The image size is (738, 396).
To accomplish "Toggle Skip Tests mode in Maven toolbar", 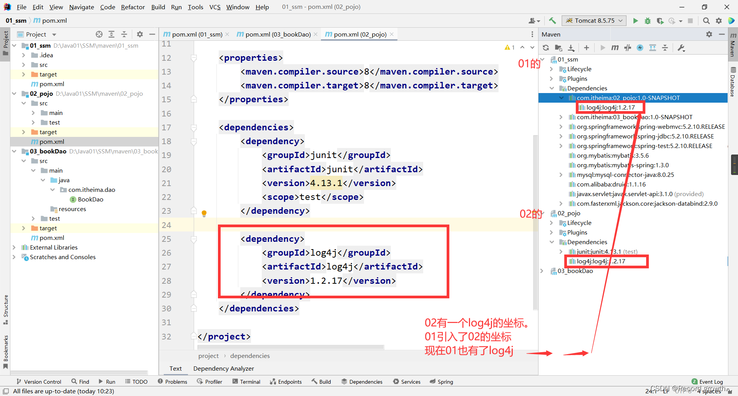I will click(640, 48).
